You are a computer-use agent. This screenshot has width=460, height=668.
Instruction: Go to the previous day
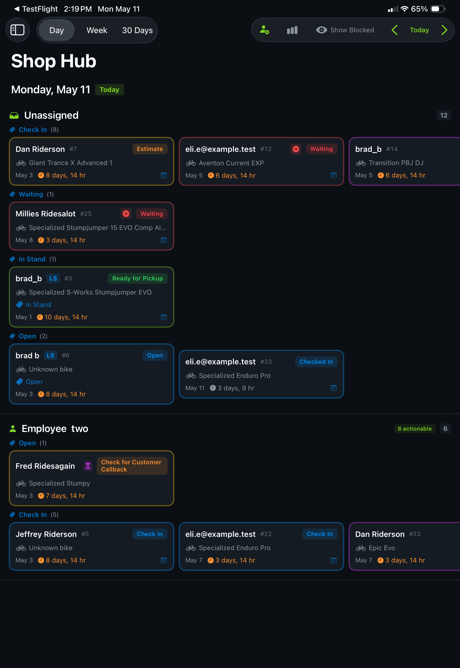coord(395,30)
